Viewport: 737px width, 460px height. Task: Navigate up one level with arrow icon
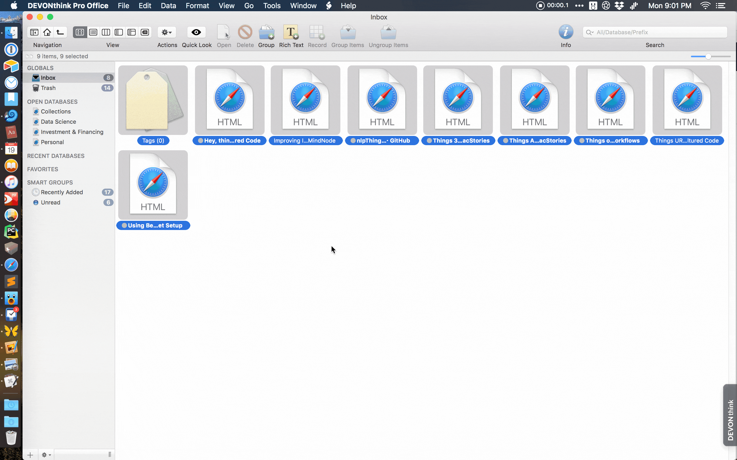coord(60,32)
